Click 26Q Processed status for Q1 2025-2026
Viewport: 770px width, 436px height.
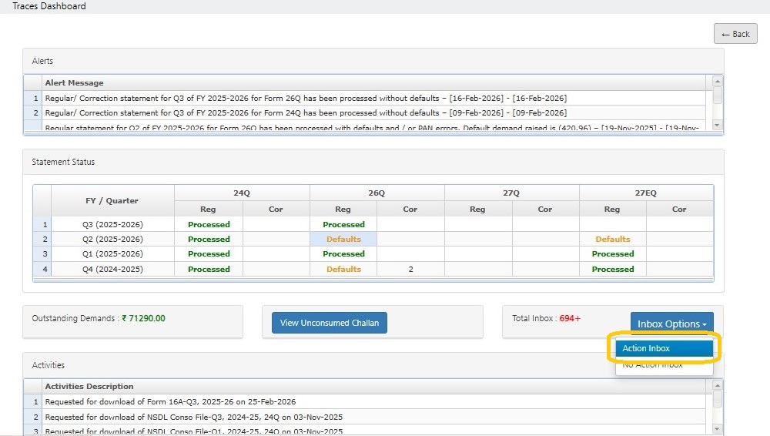343,254
